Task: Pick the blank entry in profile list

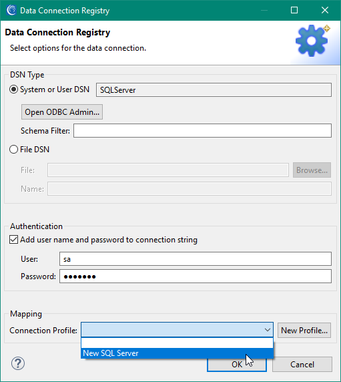Action: 177,343
